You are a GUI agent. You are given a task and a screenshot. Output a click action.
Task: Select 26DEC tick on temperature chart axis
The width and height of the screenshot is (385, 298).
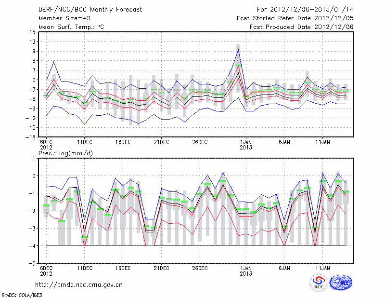(200, 142)
